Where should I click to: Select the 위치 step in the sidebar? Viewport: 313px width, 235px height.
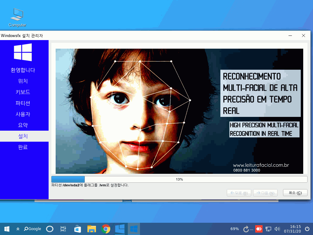(23, 81)
